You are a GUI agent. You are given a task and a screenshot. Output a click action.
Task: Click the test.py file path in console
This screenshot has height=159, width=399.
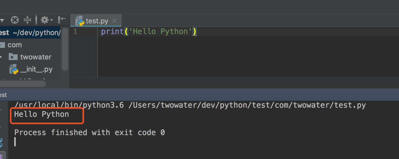(247, 105)
